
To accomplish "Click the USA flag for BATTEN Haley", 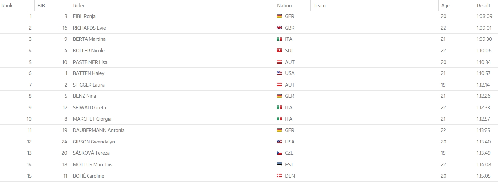I will 279,73.
